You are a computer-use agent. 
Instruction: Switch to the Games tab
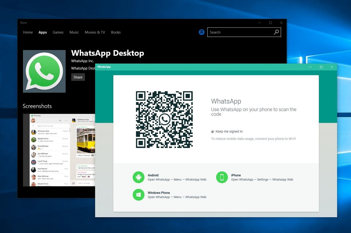58,32
